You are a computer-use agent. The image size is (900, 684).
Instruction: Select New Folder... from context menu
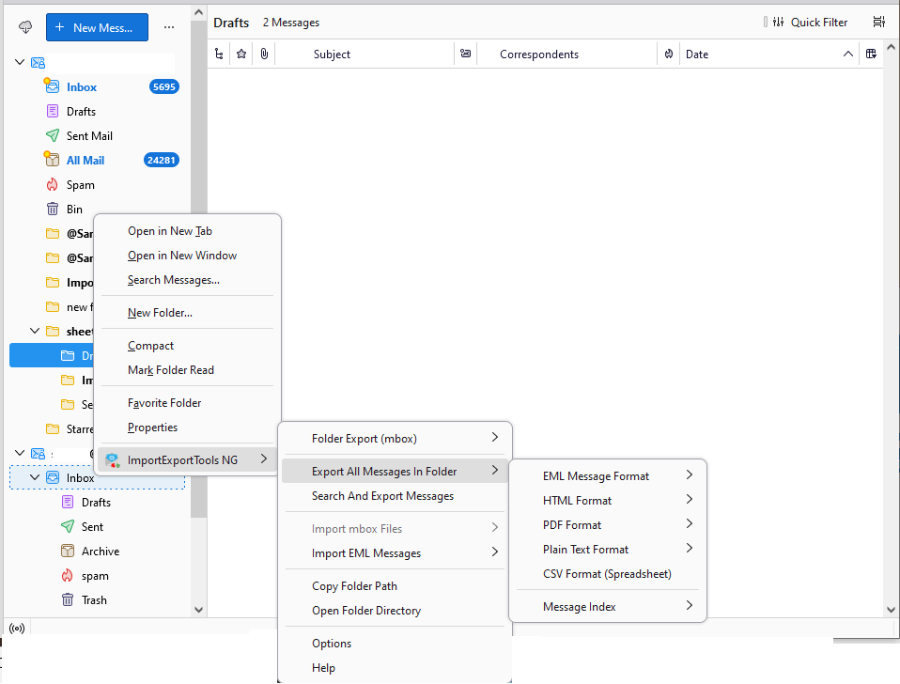point(188,313)
